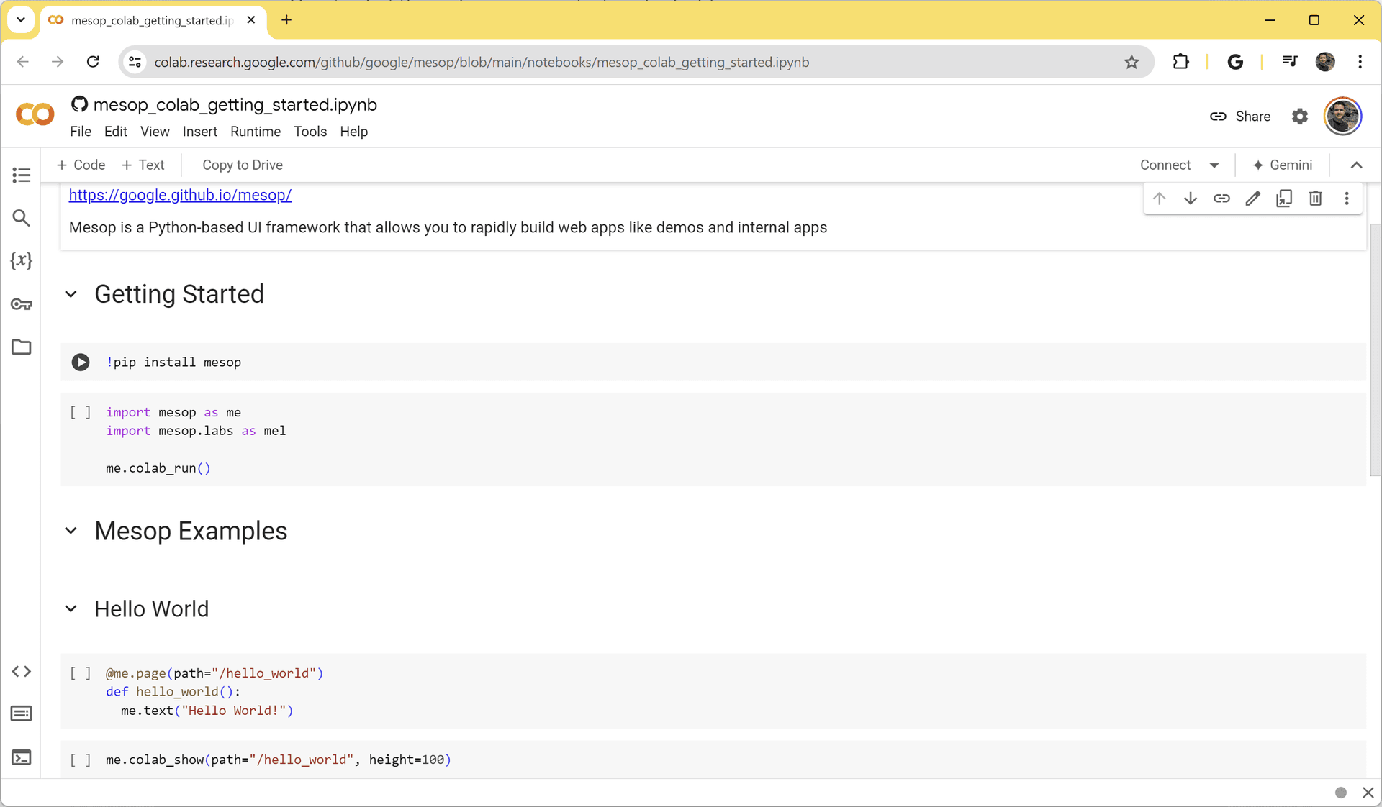Screen dimensions: 1382x807
Task: Open the Gemini assistant
Action: tap(1282, 165)
